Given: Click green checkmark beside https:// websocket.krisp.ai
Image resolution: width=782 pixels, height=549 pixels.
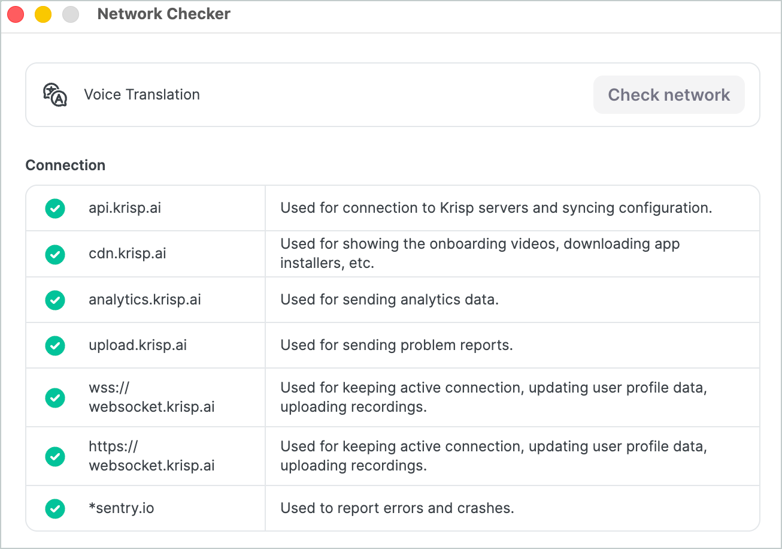Looking at the screenshot, I should (55, 456).
